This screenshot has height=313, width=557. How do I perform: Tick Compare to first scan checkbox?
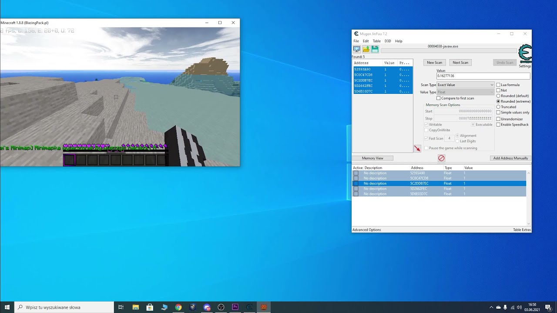(438, 98)
